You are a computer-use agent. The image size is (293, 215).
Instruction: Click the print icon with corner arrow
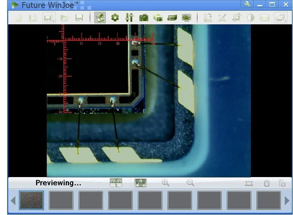[280, 18]
